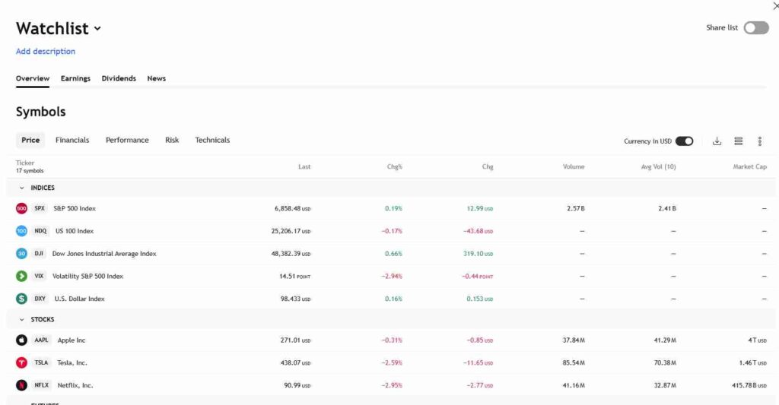Click the Tesla logo icon
This screenshot has width=779, height=405.
coord(21,363)
